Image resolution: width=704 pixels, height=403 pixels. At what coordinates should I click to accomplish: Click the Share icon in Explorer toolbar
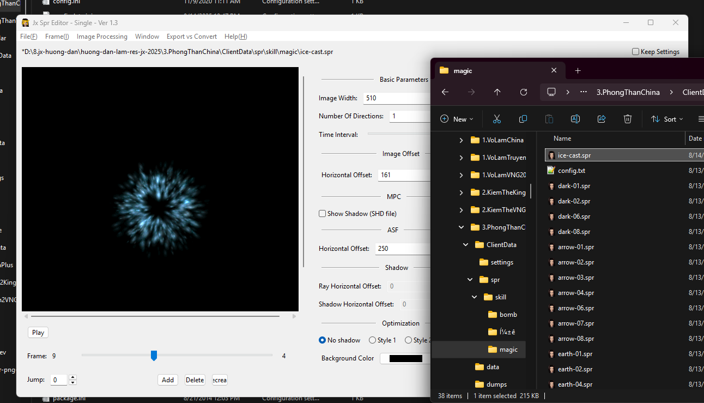click(602, 119)
